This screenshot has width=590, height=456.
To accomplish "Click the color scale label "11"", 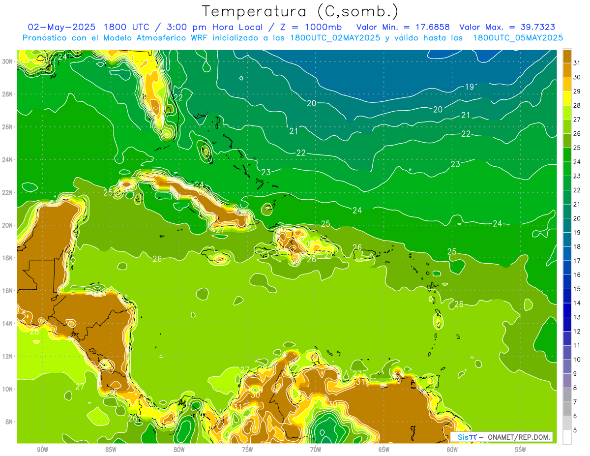I will pos(577,345).
